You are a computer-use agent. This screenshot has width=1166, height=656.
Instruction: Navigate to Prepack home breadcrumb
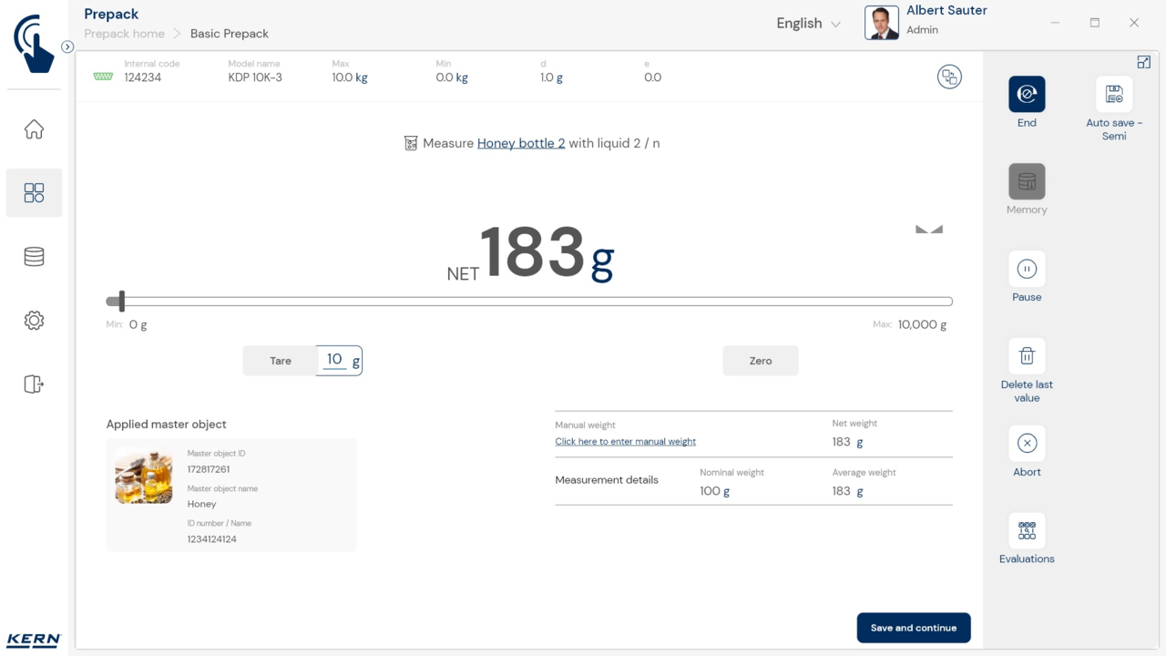point(124,34)
